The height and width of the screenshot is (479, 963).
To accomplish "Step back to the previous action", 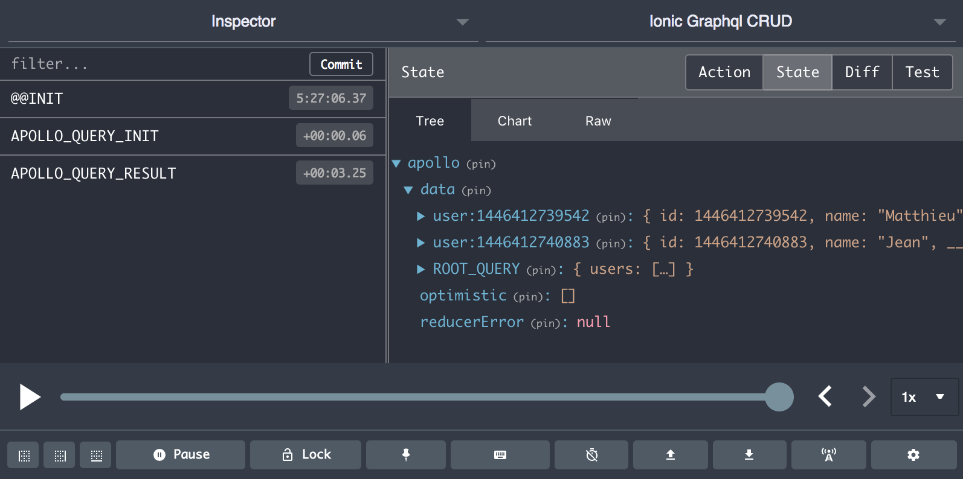I will coord(825,396).
